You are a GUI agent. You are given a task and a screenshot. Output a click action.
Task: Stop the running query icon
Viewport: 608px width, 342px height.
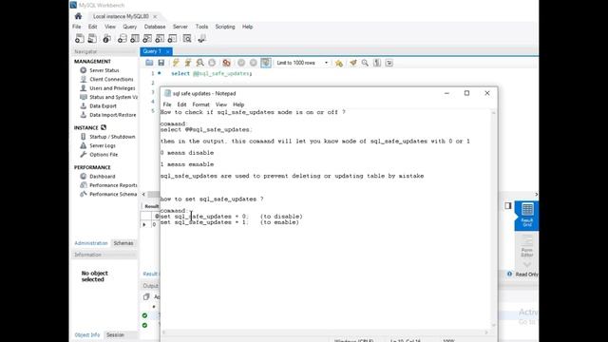click(212, 63)
